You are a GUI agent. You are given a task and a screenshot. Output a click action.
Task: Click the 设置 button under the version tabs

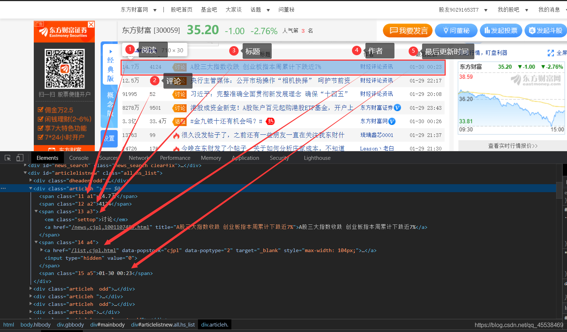coord(109,138)
